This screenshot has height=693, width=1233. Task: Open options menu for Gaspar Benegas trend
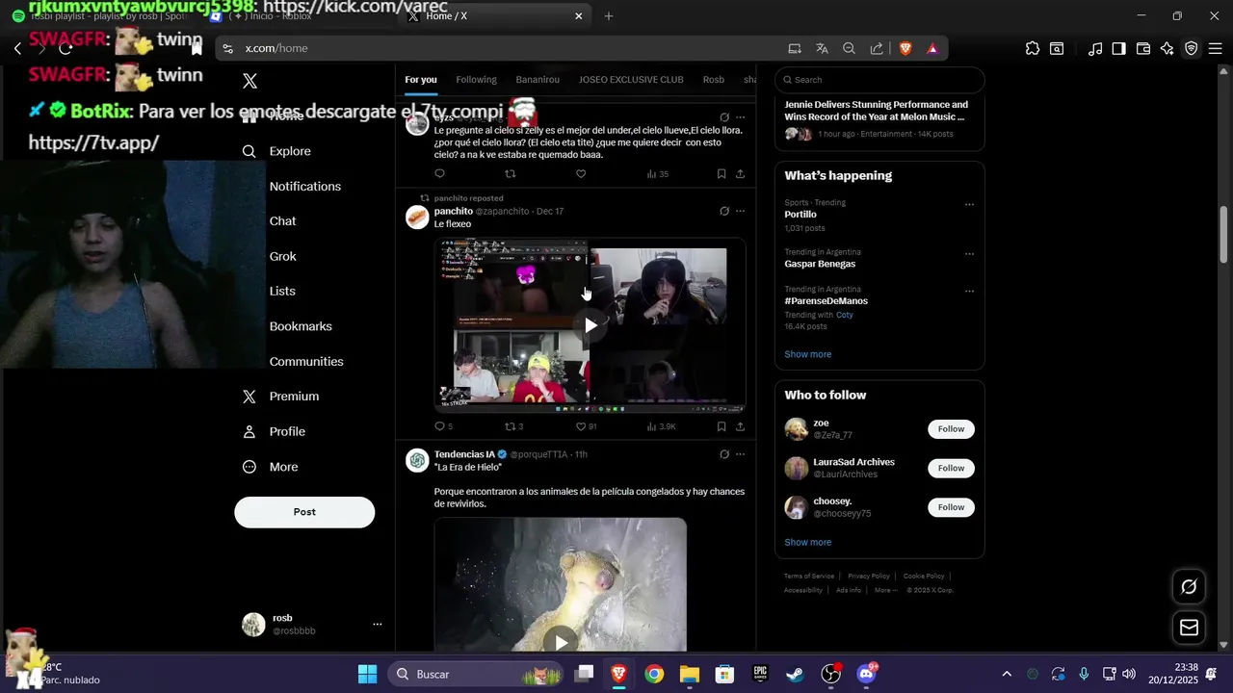click(x=969, y=254)
